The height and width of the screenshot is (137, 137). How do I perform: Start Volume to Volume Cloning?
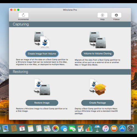(98, 53)
